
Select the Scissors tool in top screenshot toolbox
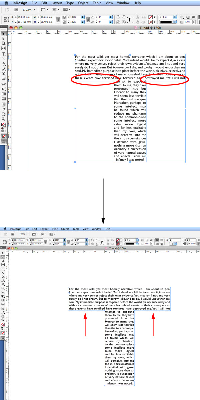[x=4, y=84]
